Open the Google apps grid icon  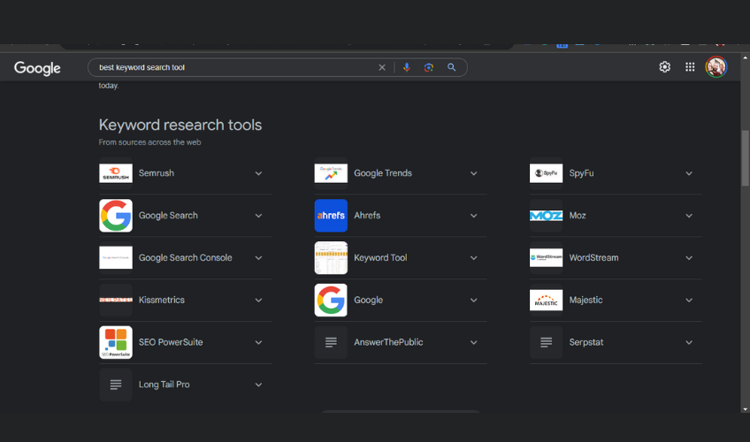[690, 67]
